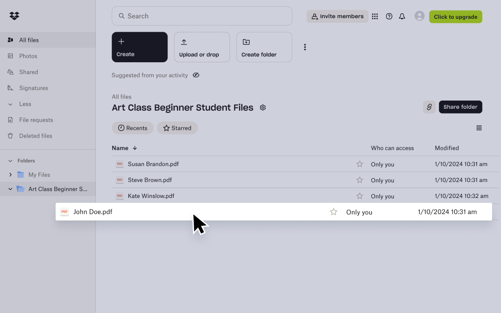Viewport: 501px width, 313px height.
Task: Click the Dropbox logo
Action: tap(14, 16)
